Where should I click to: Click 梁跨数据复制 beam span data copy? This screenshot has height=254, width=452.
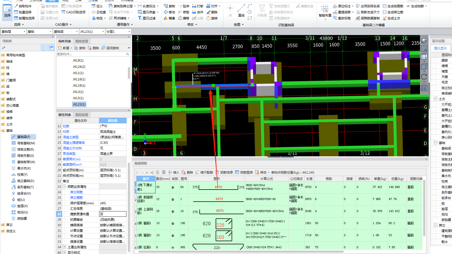(x=367, y=18)
